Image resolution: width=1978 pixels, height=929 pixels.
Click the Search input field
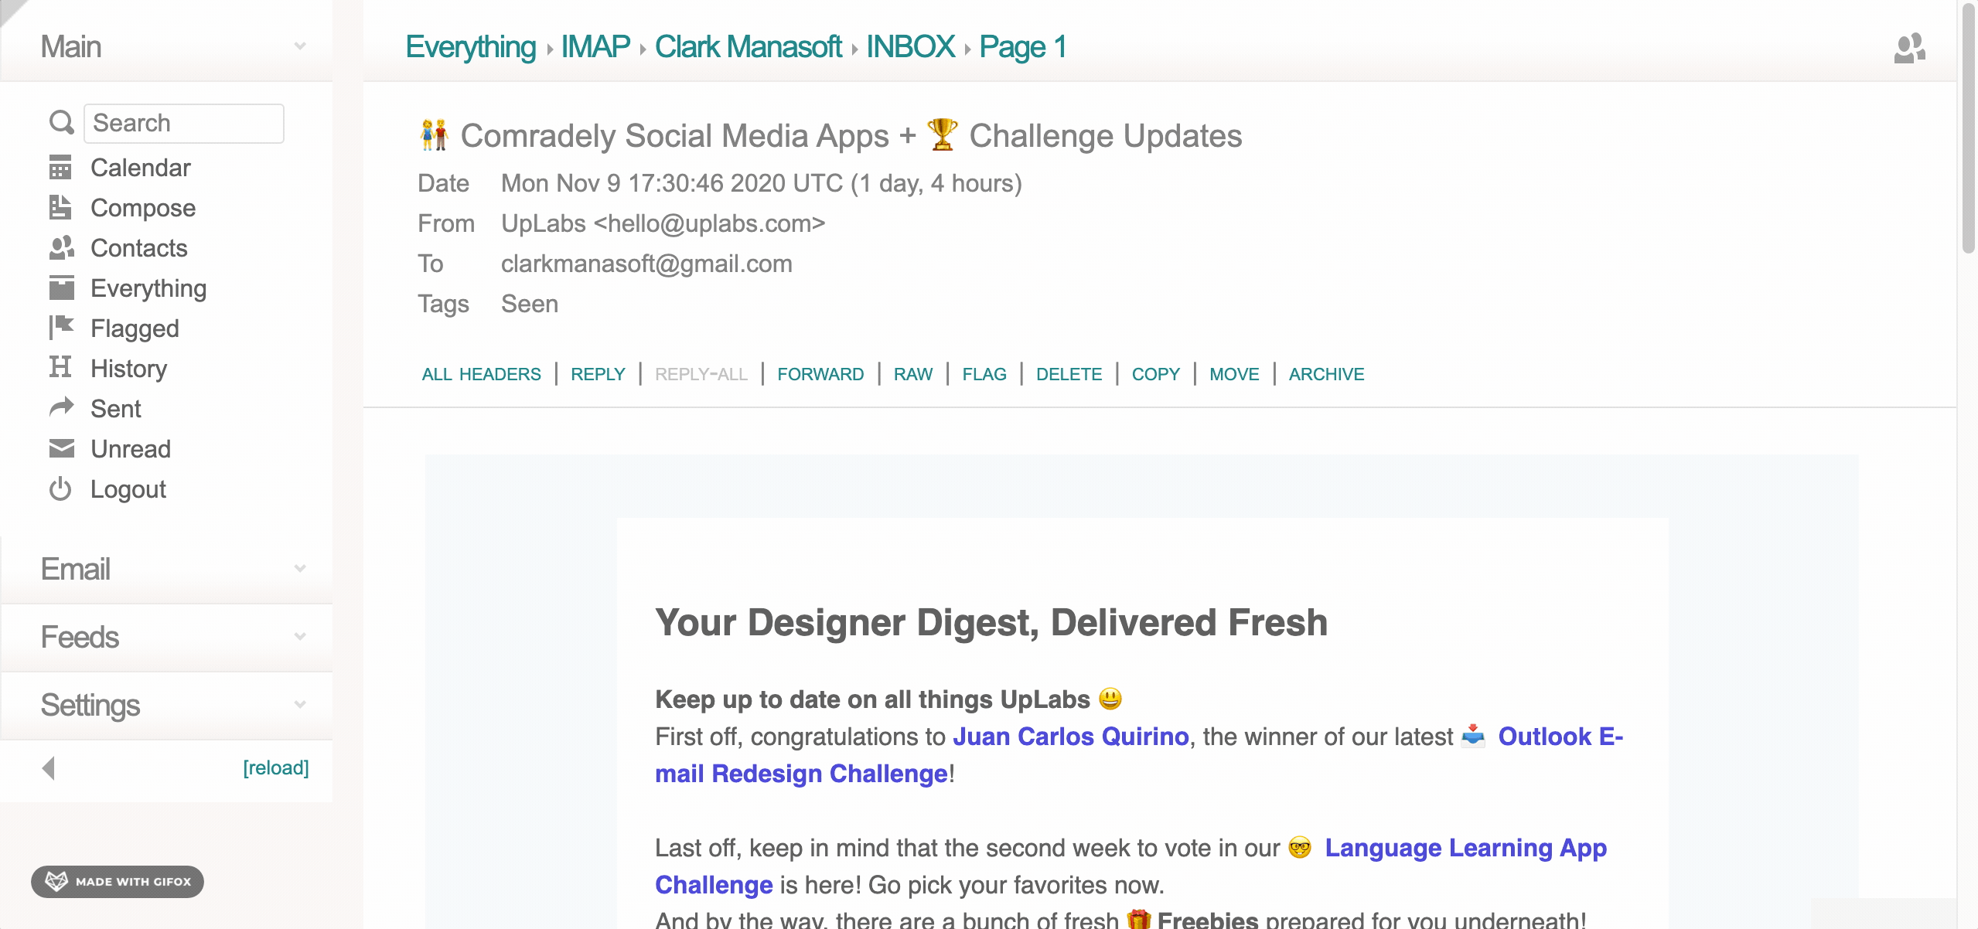184,123
